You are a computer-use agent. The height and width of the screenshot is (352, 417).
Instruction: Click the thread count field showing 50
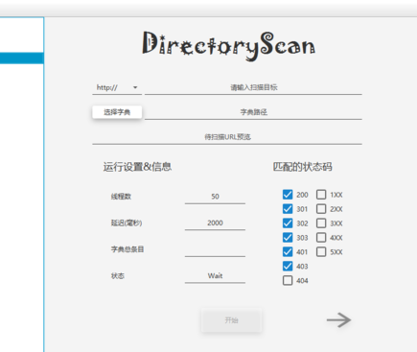point(215,197)
